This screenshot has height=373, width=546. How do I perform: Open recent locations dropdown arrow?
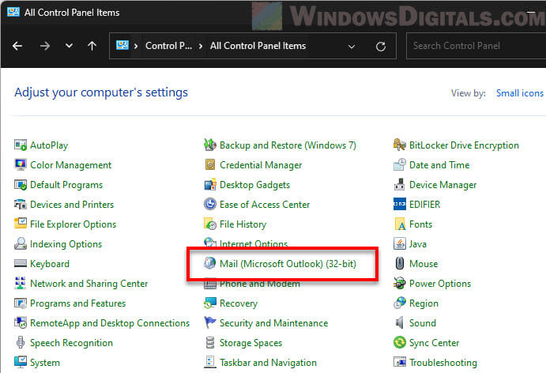coord(69,46)
